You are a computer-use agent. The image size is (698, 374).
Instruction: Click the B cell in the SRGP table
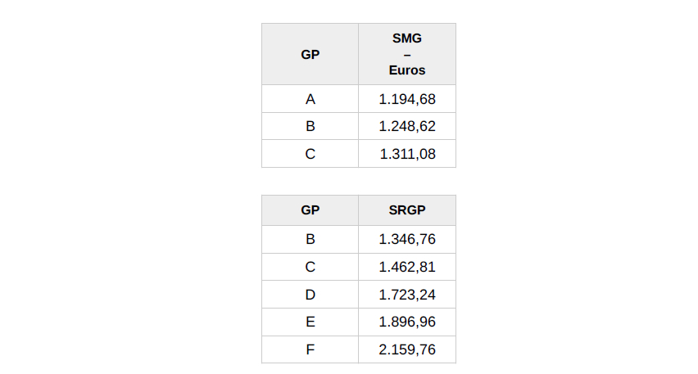pos(310,239)
